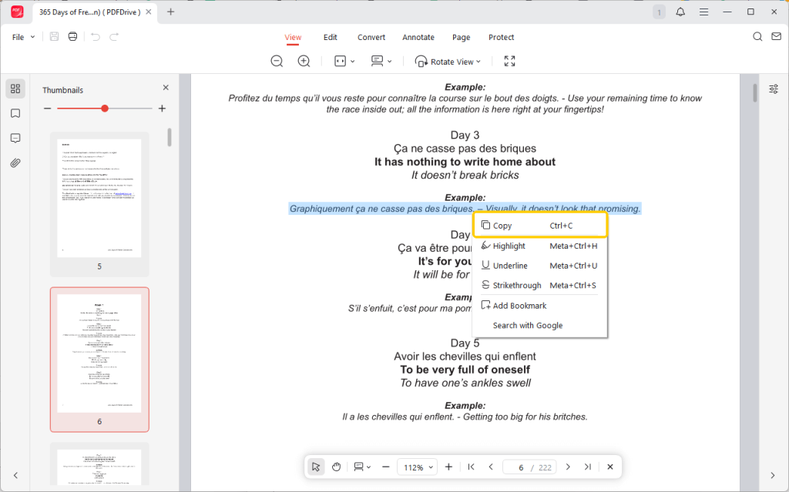Image resolution: width=789 pixels, height=492 pixels.
Task: Open the Search tool
Action: pos(757,36)
